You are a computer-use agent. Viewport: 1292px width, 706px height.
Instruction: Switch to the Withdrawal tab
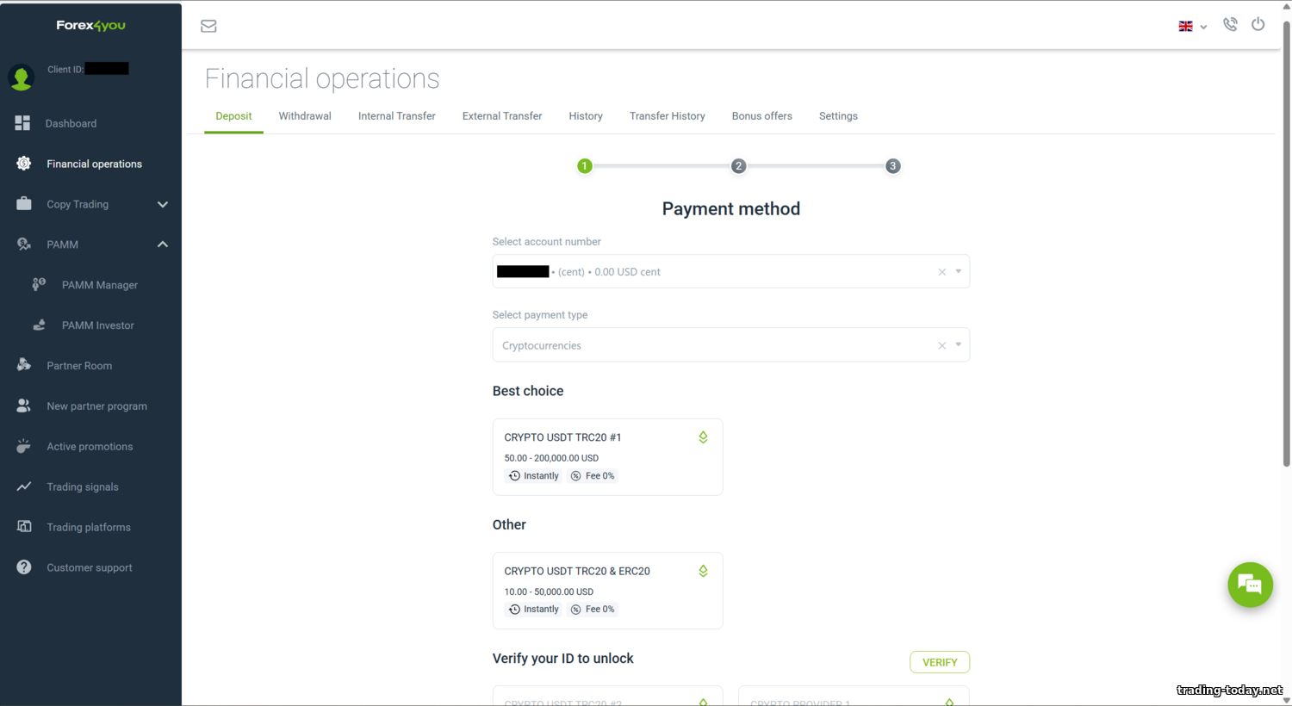[x=305, y=116]
